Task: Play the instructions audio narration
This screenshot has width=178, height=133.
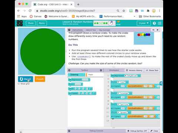Action: (x=158, y=30)
